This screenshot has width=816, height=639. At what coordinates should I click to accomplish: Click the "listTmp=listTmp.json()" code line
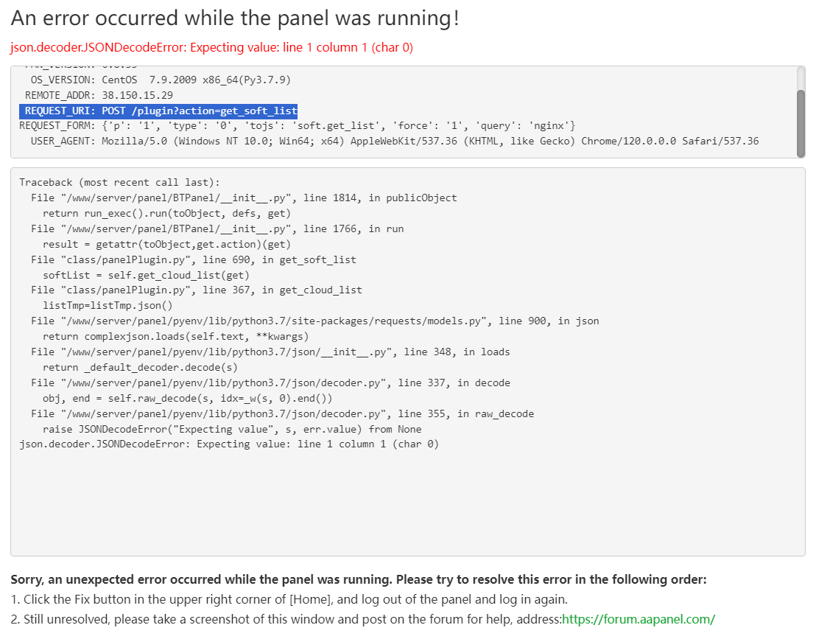[x=108, y=305]
